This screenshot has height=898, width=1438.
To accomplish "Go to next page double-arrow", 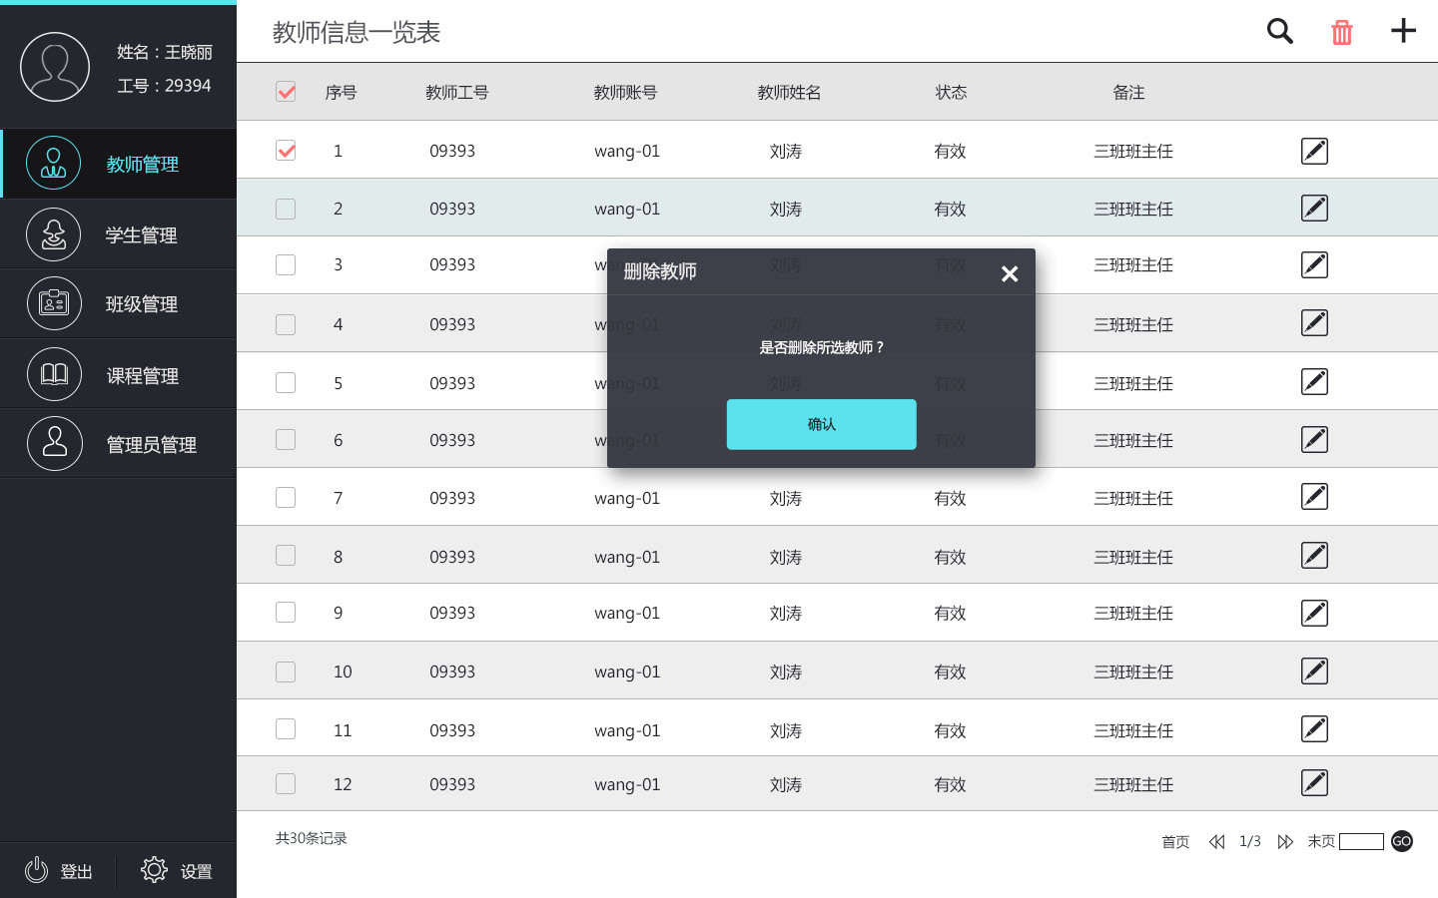I will pos(1285,842).
